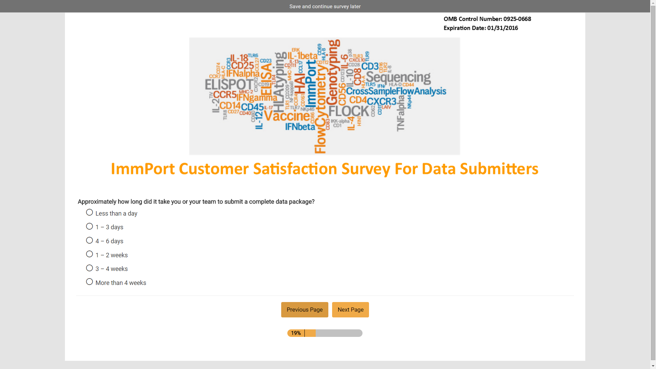This screenshot has height=369, width=656.
Task: Click "Sequencing" in the word cloud image
Action: [x=398, y=78]
